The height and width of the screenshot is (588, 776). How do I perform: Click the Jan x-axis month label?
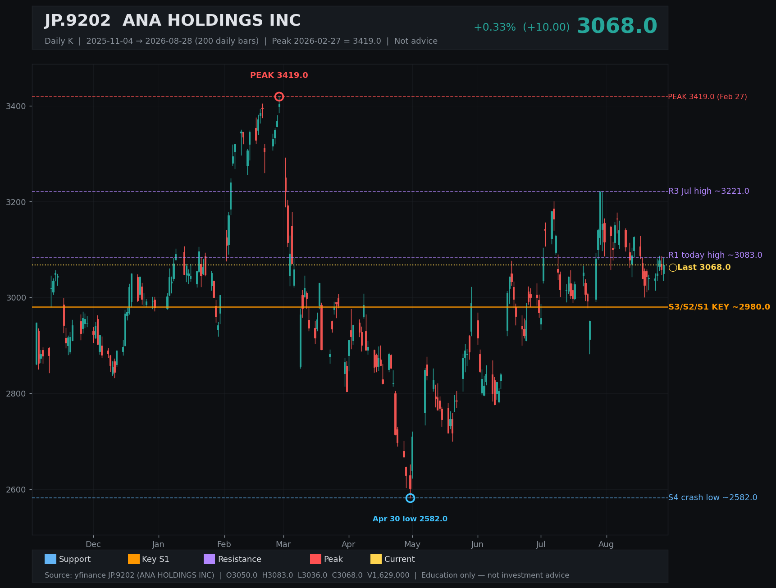[158, 544]
